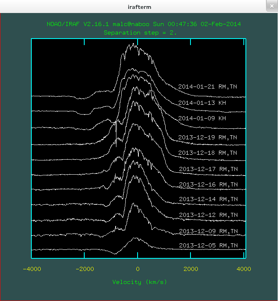This screenshot has height=301, width=278.
Task: Click the 0 velocity axis label
Action: tap(138, 269)
